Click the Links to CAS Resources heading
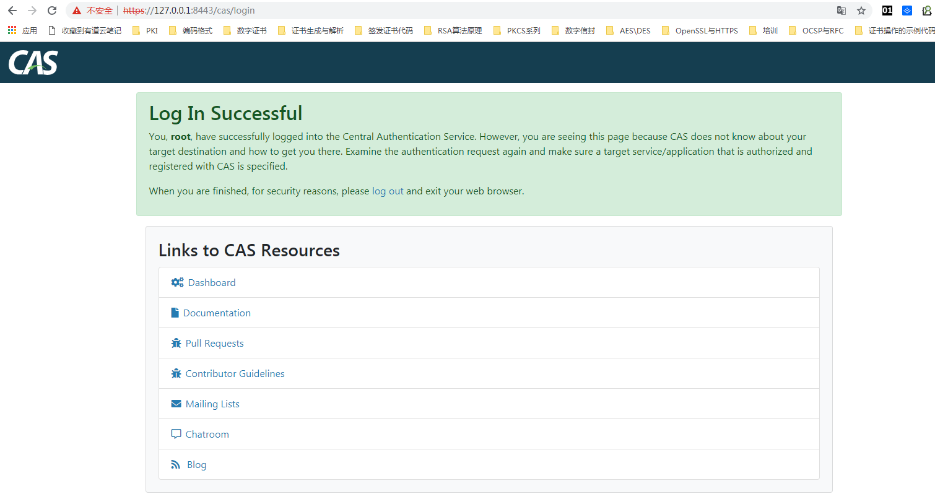Image resolution: width=935 pixels, height=494 pixels. click(x=250, y=250)
